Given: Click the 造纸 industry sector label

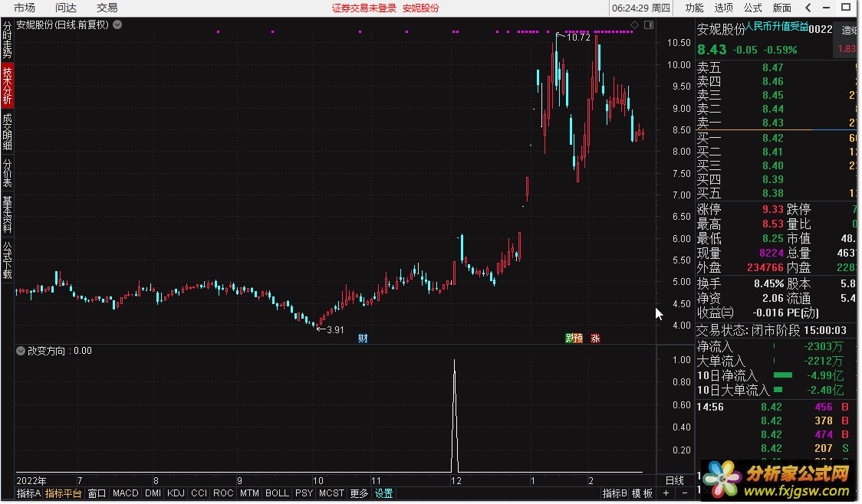Looking at the screenshot, I should (x=848, y=30).
